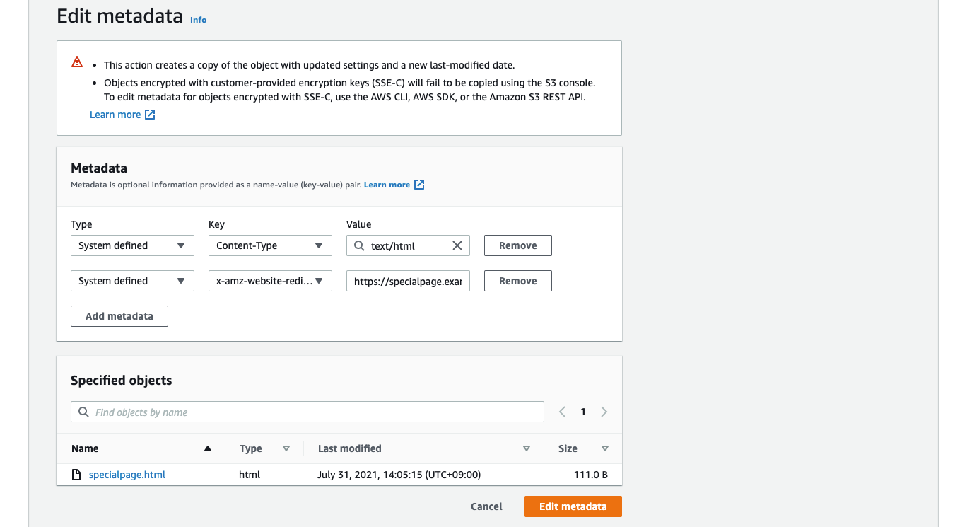Open the Content-Type key dropdown
This screenshot has width=967, height=527.
point(270,245)
